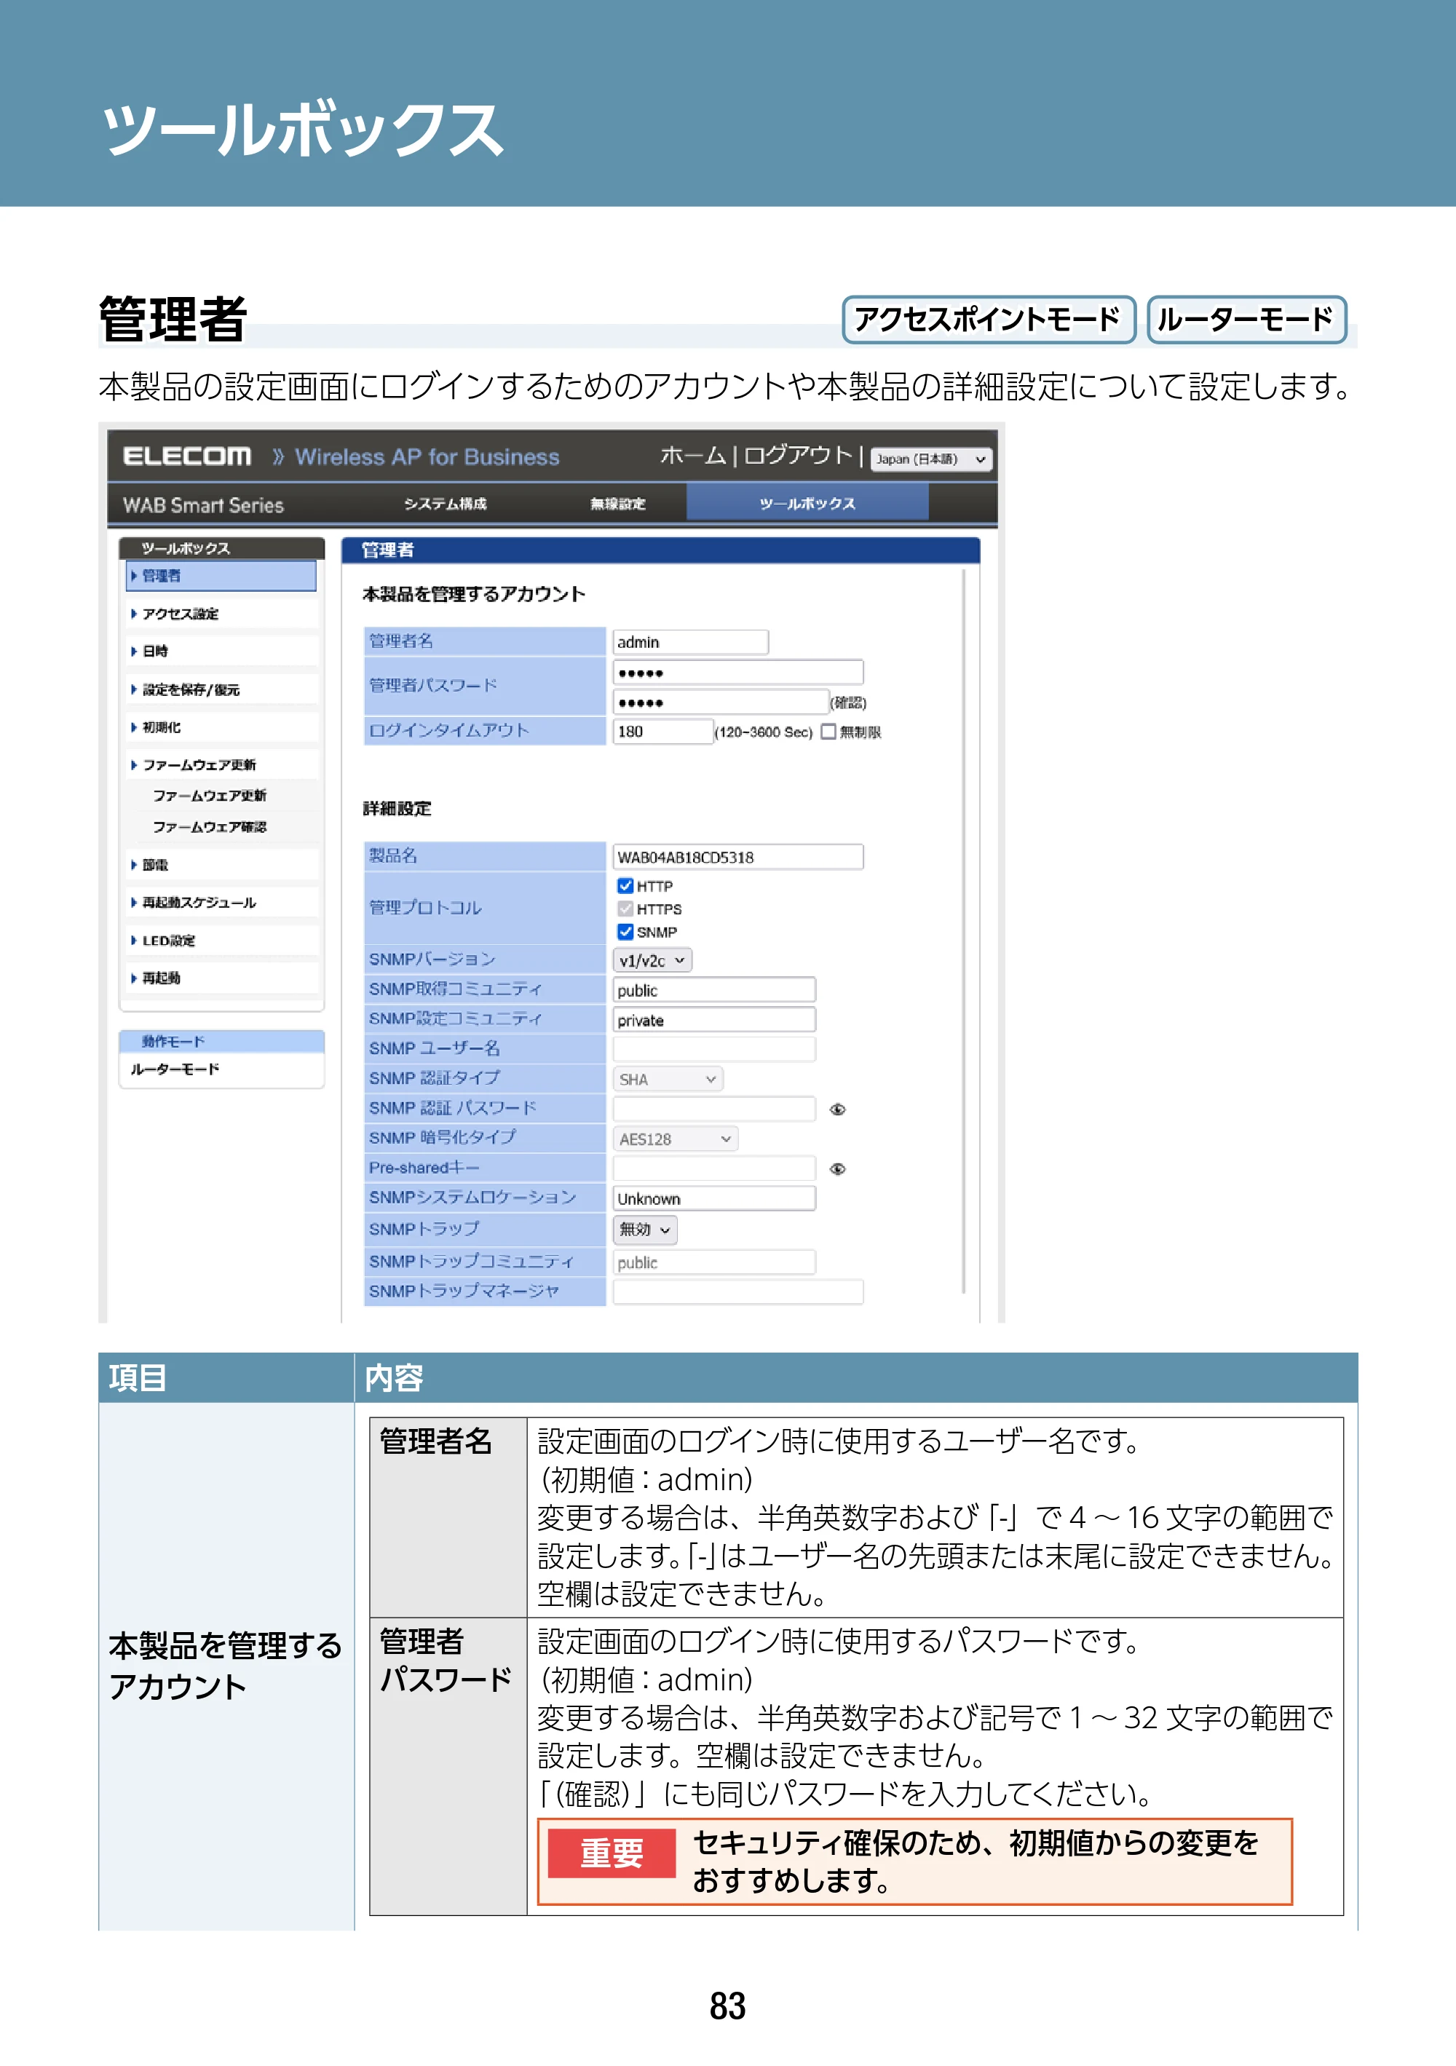
Task: Click the SNMP設定コミュニティ private field
Action: coord(714,1019)
